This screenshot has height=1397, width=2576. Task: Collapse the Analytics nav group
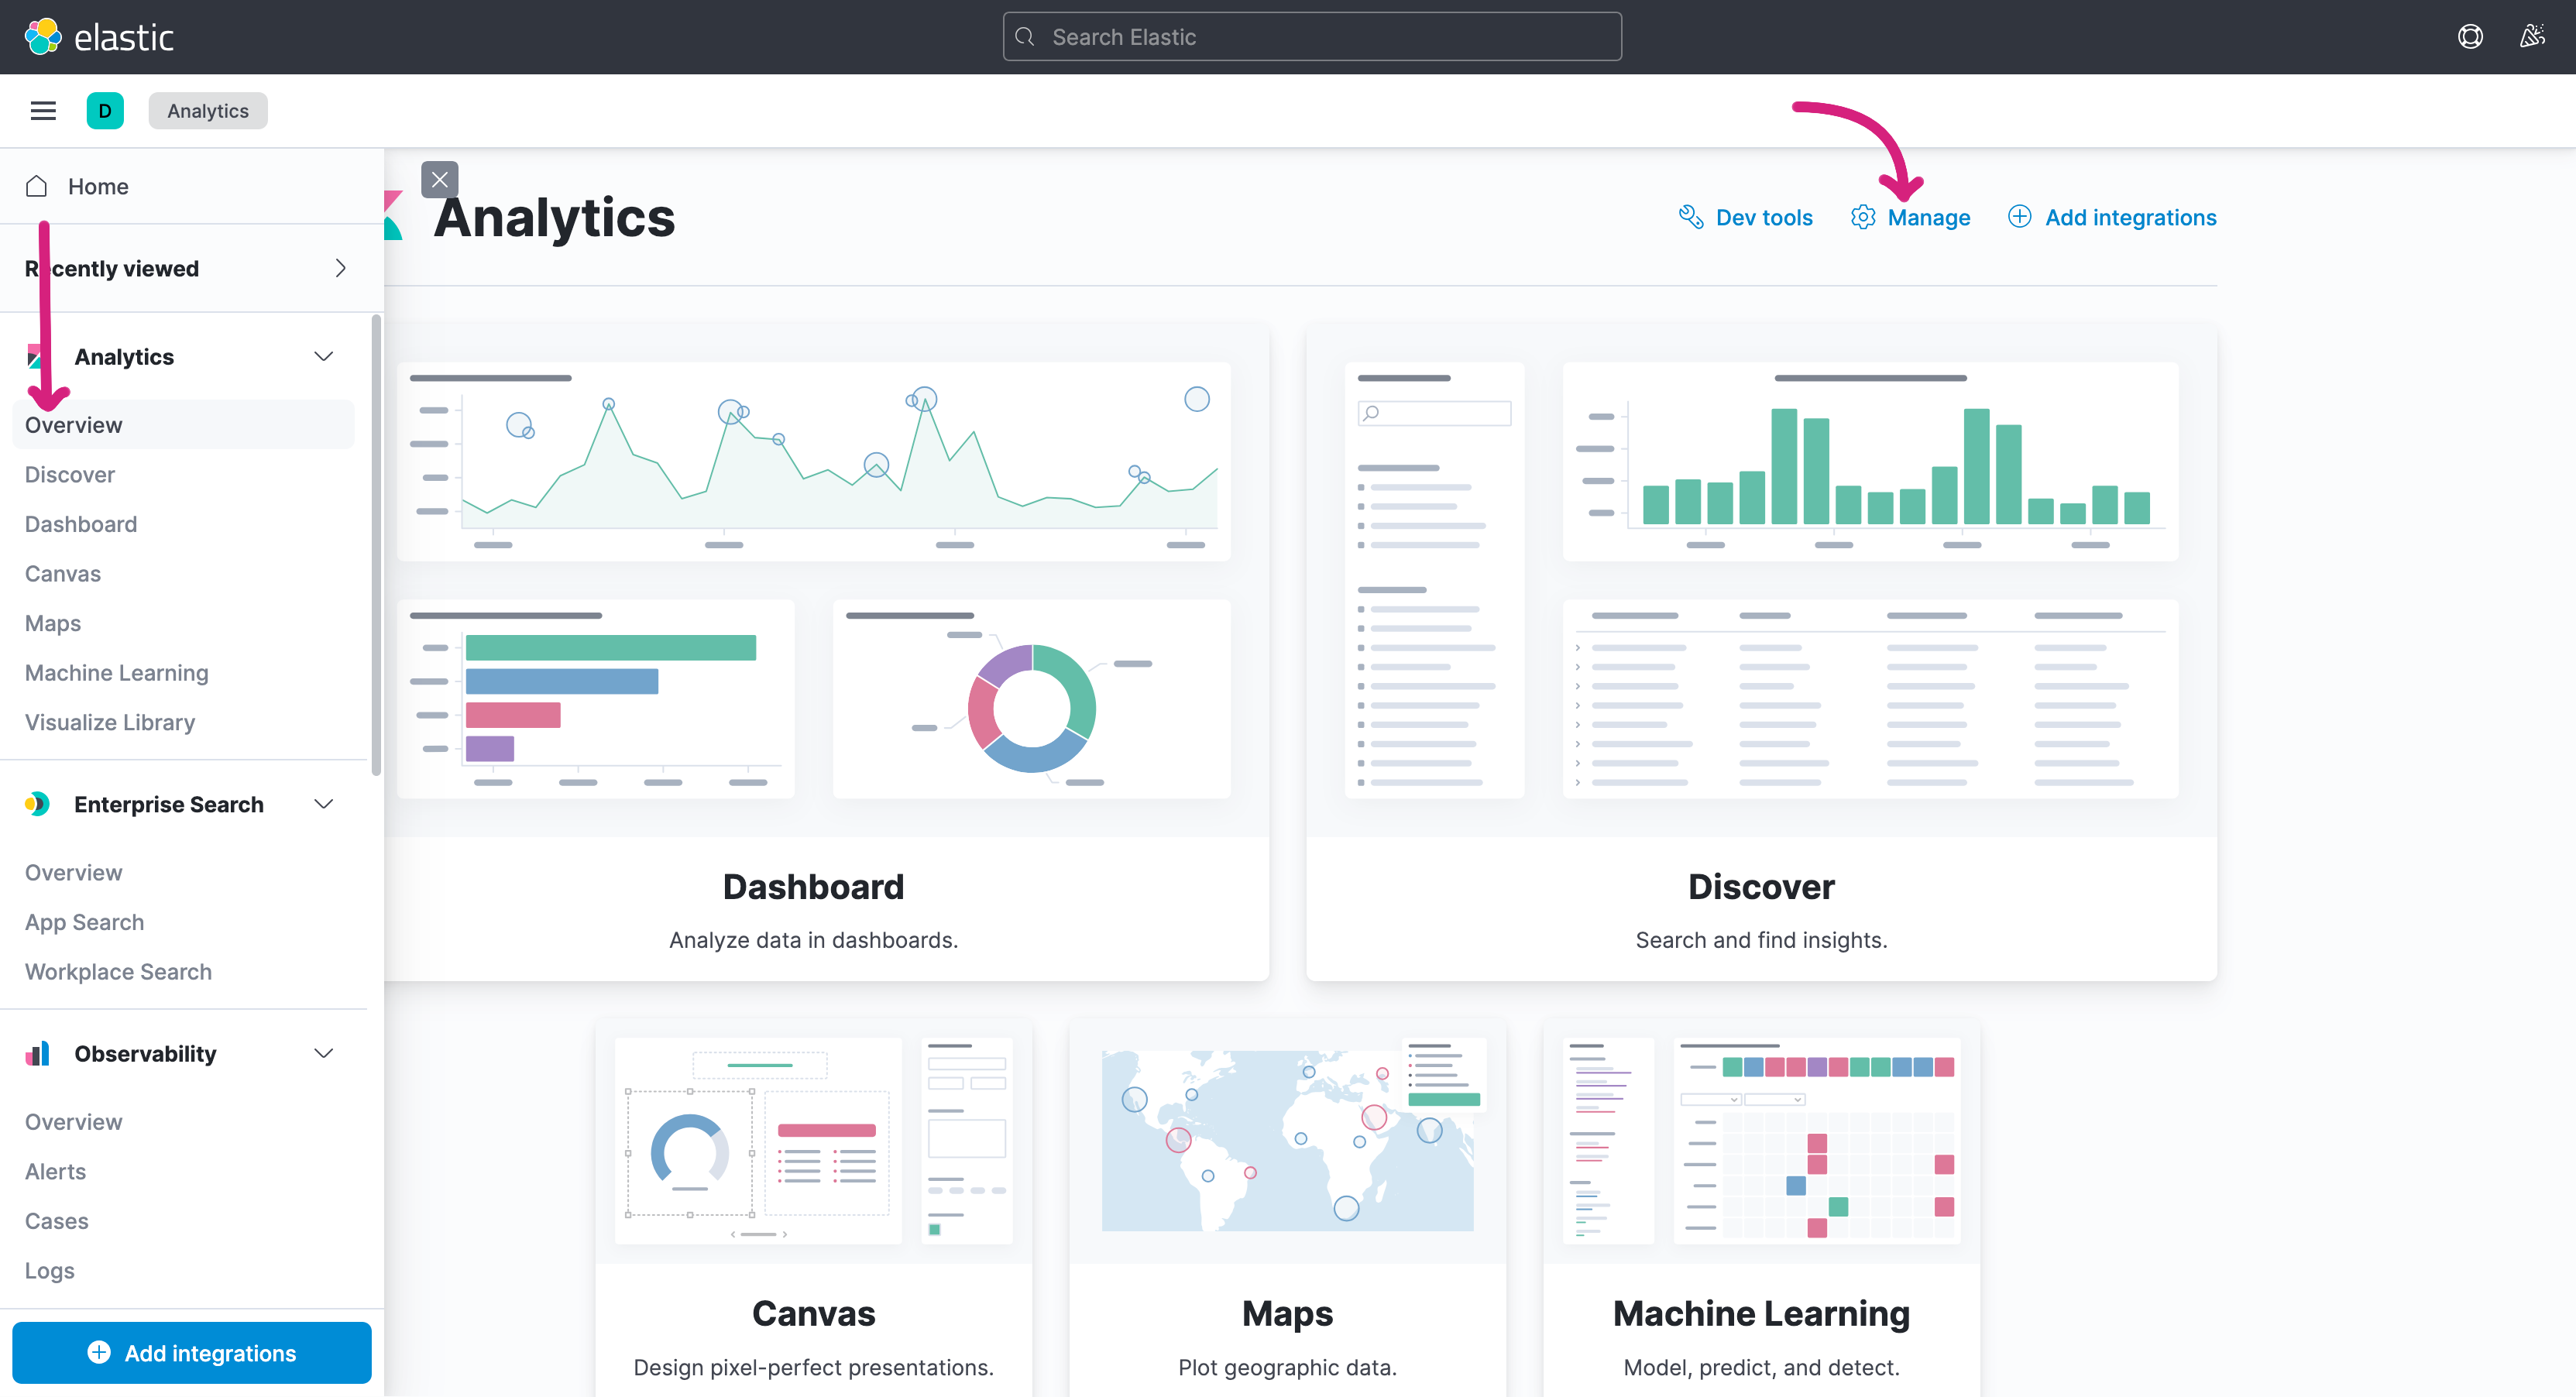(x=323, y=357)
